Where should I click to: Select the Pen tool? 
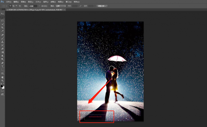[2, 63]
